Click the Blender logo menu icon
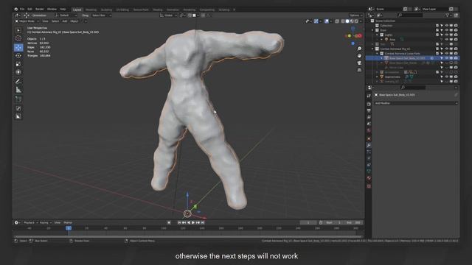472x265 pixels. (16, 10)
